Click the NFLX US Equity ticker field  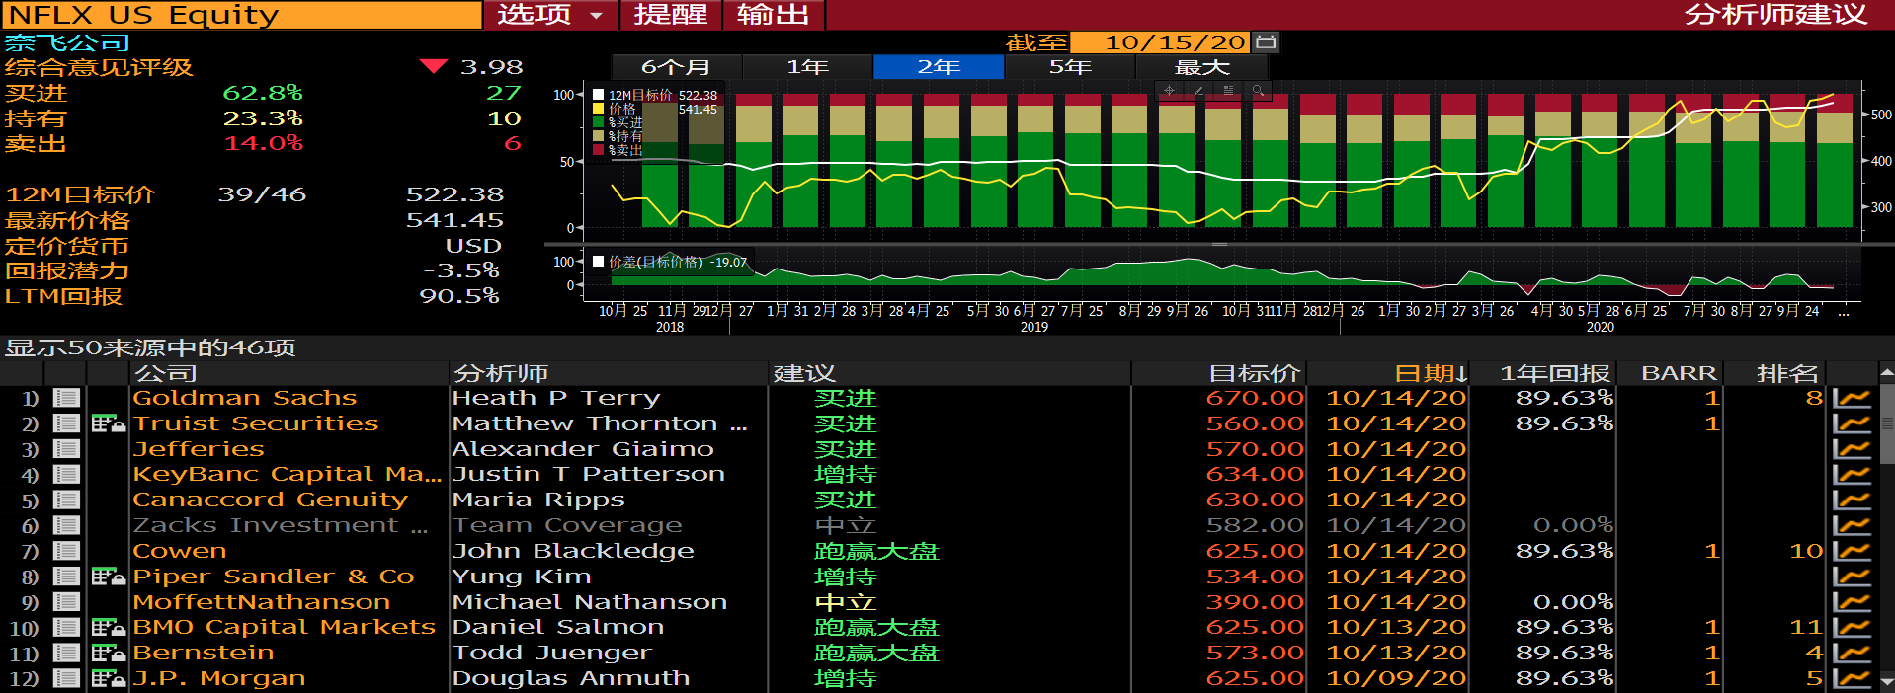point(241,15)
